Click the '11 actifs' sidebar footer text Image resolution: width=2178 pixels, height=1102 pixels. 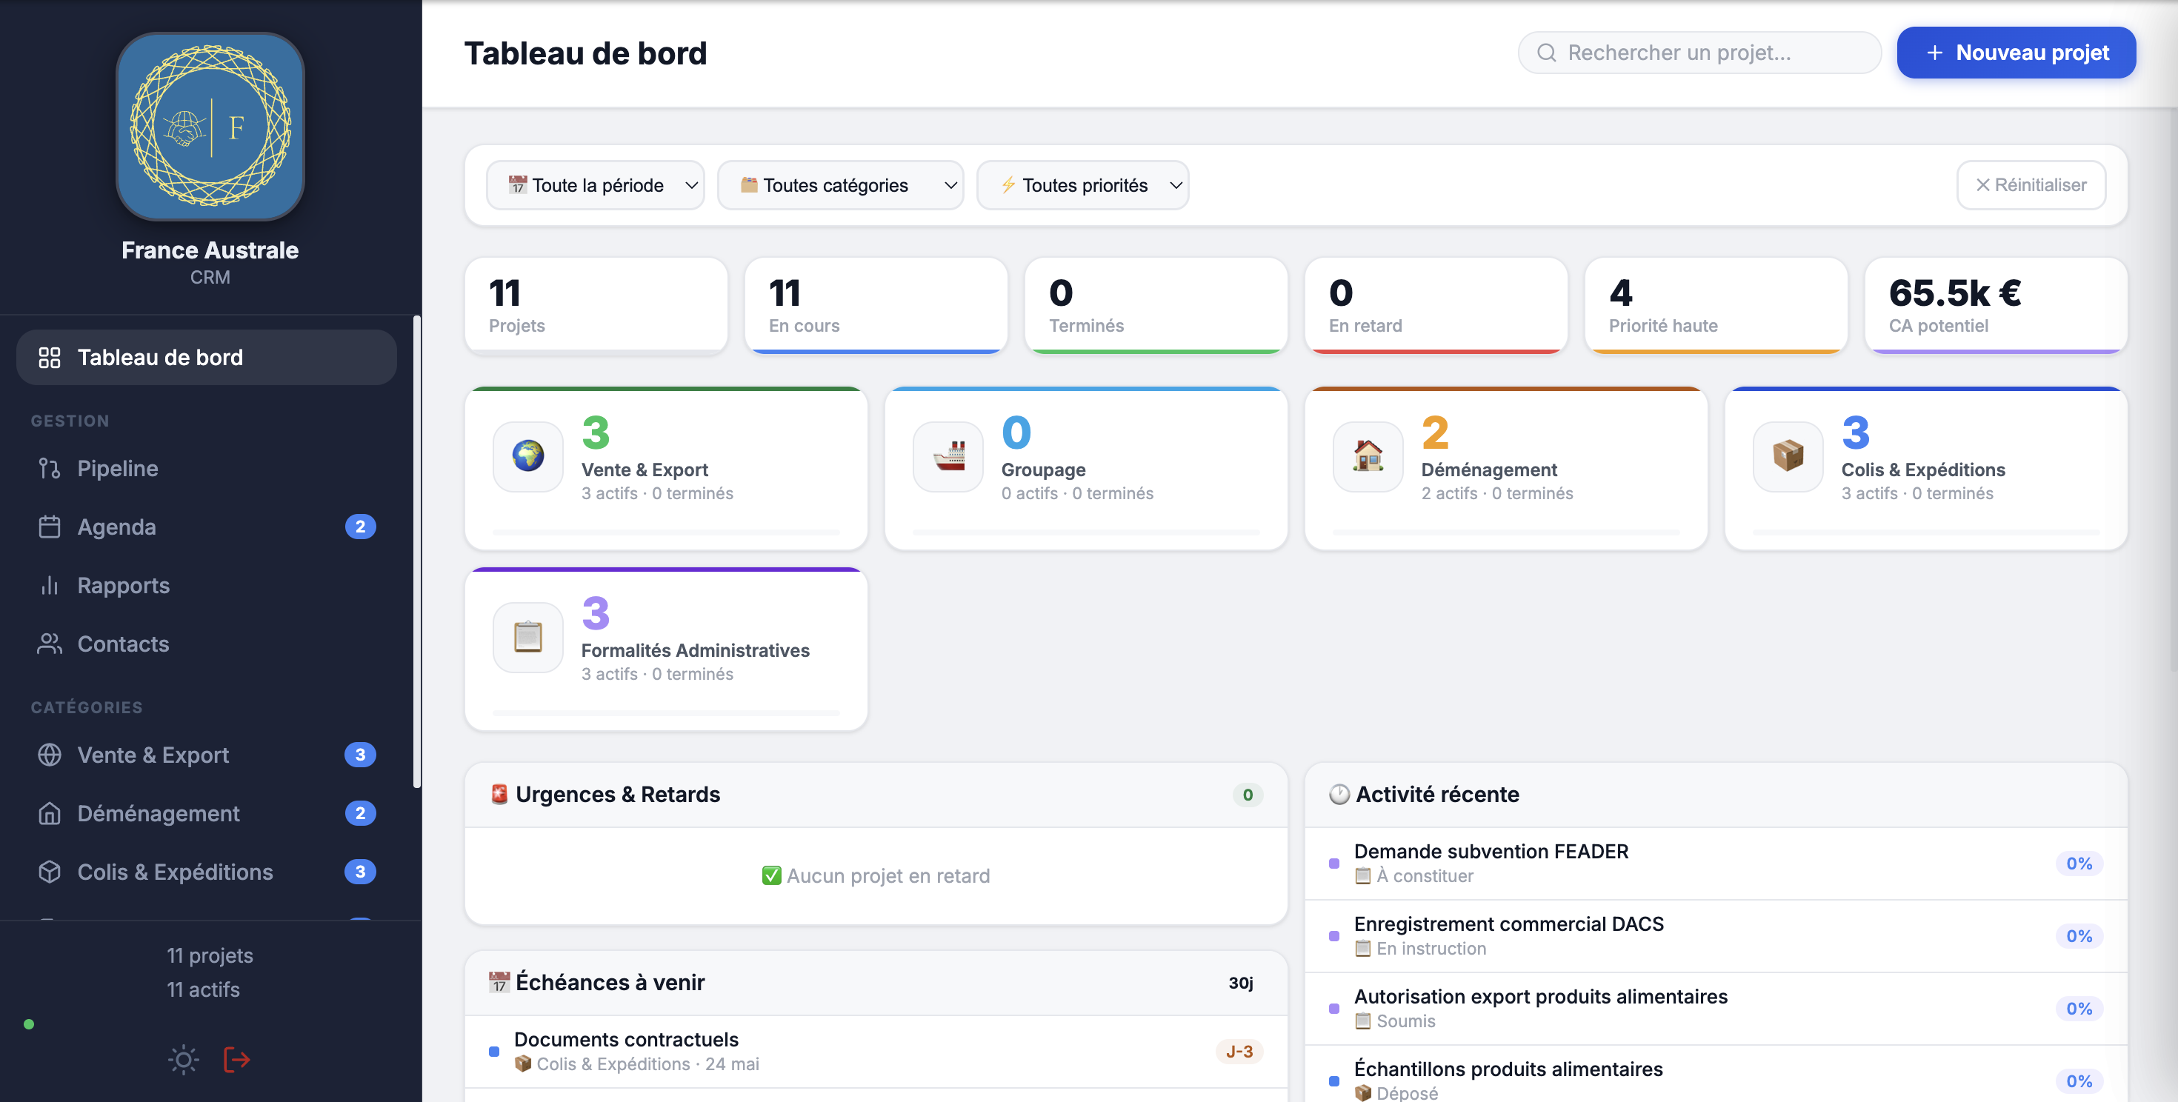[x=203, y=989]
